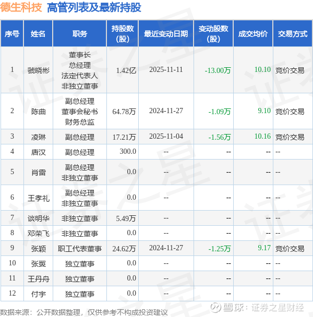Image resolution: width=313 pixels, height=317 pixels.
Task: Click the 变动股数(股) column header
Action: pyautogui.click(x=213, y=33)
